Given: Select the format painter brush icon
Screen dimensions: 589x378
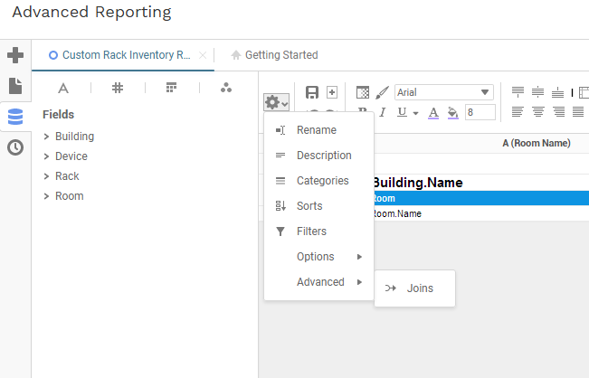Looking at the screenshot, I should 383,92.
